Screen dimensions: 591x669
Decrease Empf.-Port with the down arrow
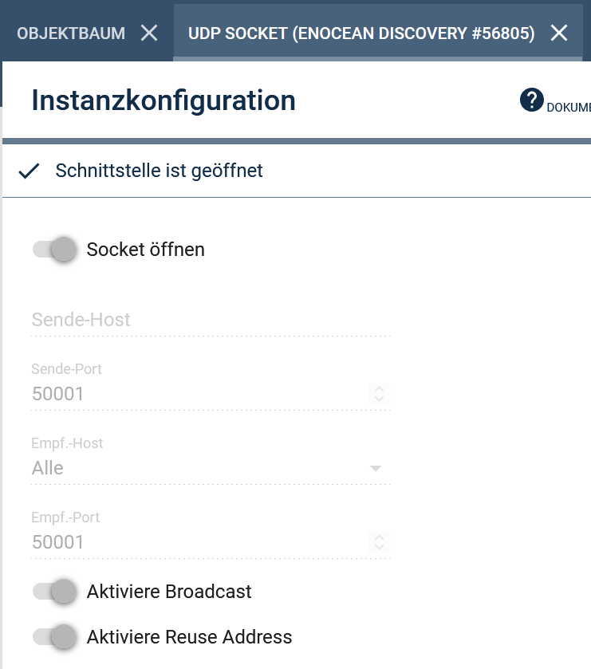coord(379,547)
